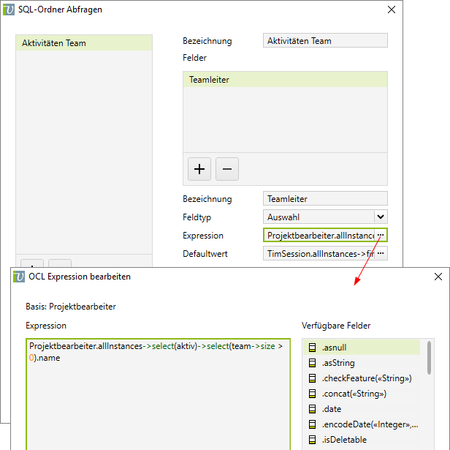Expand the Feldtyp Auswahl dropdown
The image size is (450, 450).
380,217
